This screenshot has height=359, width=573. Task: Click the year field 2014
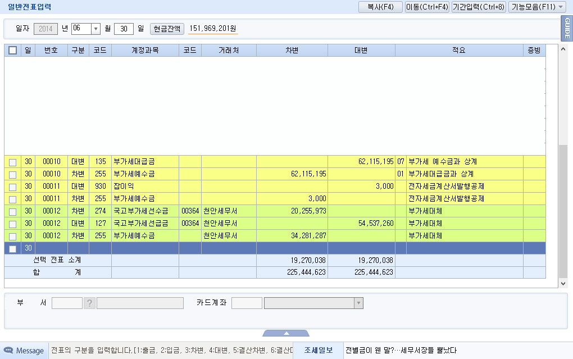pyautogui.click(x=46, y=29)
